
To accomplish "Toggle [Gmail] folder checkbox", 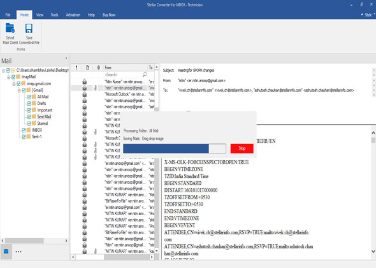I will (x=24, y=90).
